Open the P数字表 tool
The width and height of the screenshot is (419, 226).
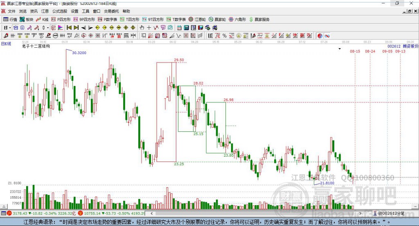point(108,20)
